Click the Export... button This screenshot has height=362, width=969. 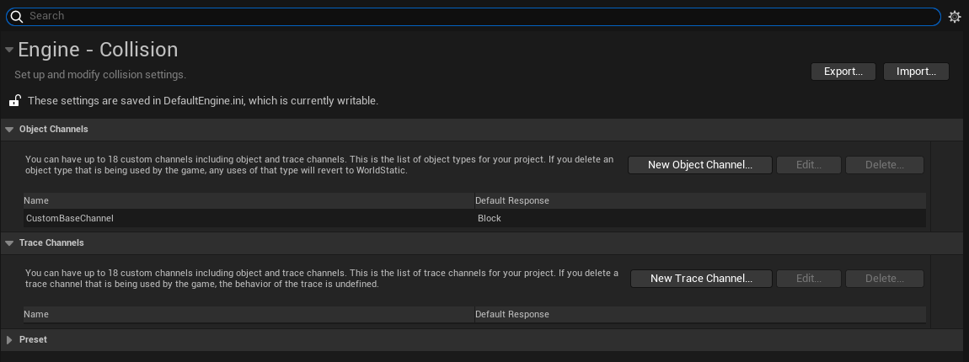[x=843, y=72]
